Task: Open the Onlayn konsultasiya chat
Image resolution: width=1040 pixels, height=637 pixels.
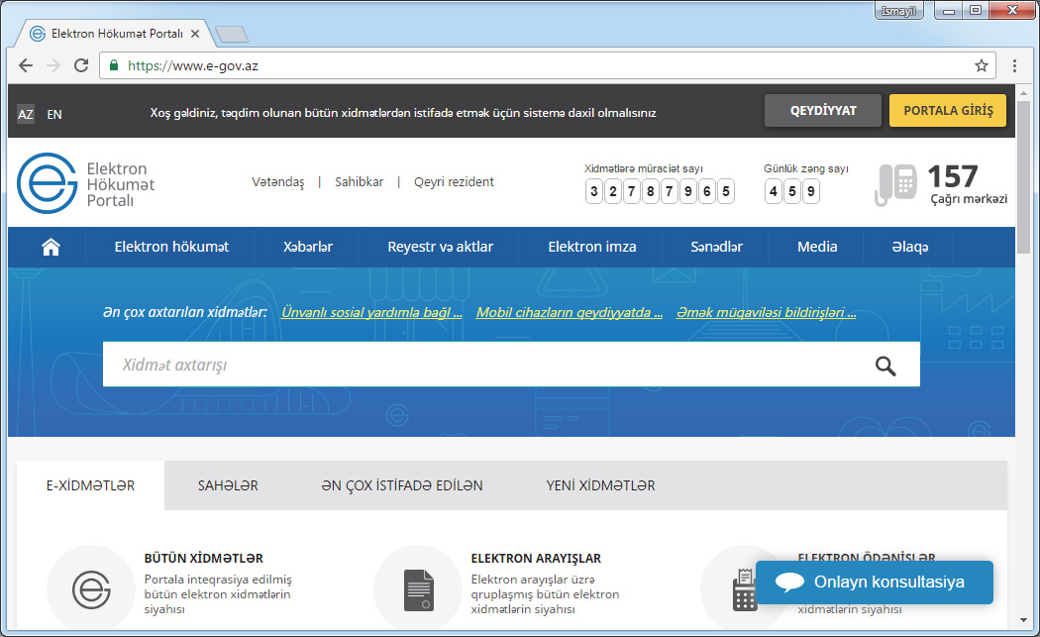Action: [x=874, y=583]
